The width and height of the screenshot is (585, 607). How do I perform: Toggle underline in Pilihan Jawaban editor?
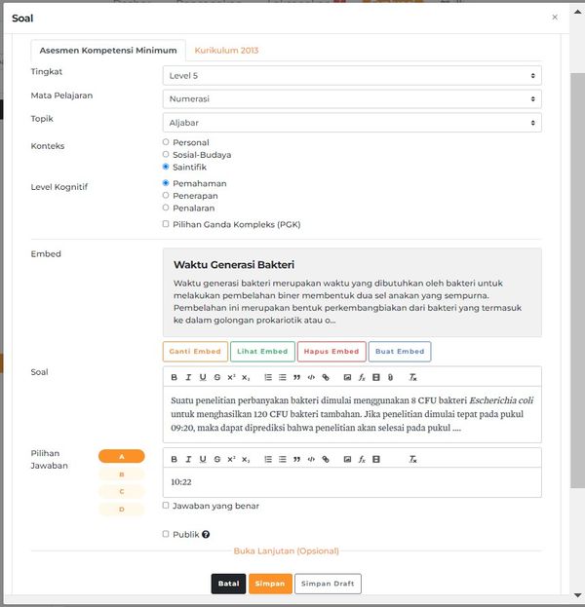(x=203, y=459)
